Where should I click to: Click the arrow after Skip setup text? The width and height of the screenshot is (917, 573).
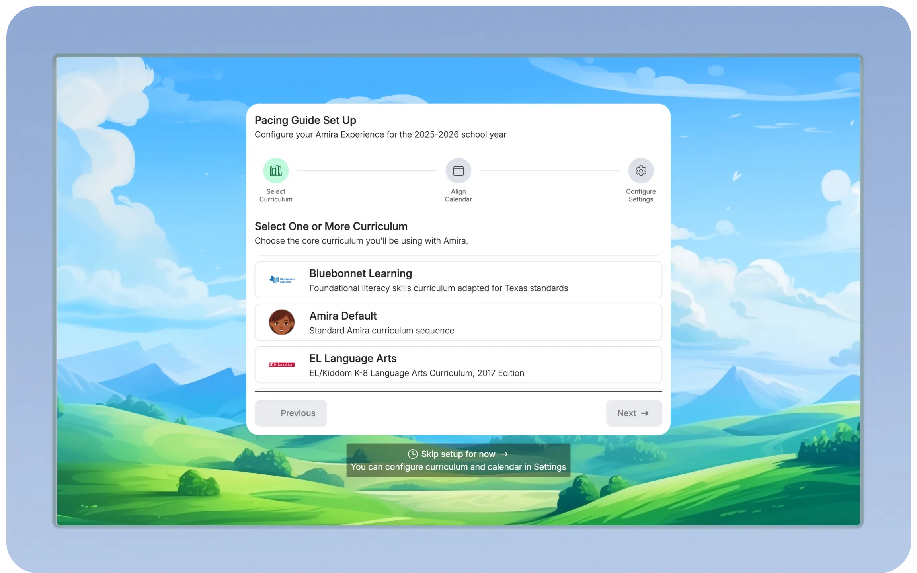tap(504, 454)
